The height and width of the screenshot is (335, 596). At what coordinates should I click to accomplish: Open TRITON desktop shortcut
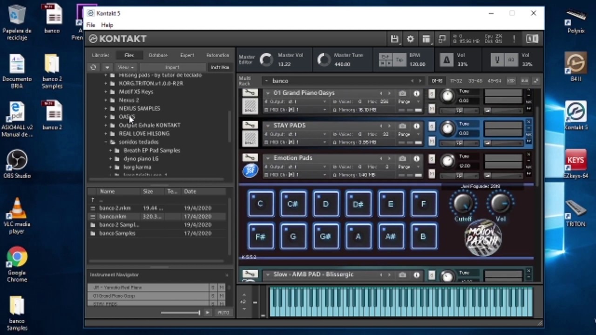click(576, 213)
